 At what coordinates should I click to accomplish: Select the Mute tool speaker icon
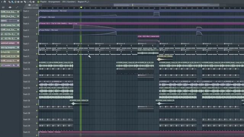pyautogui.click(x=19, y=2)
